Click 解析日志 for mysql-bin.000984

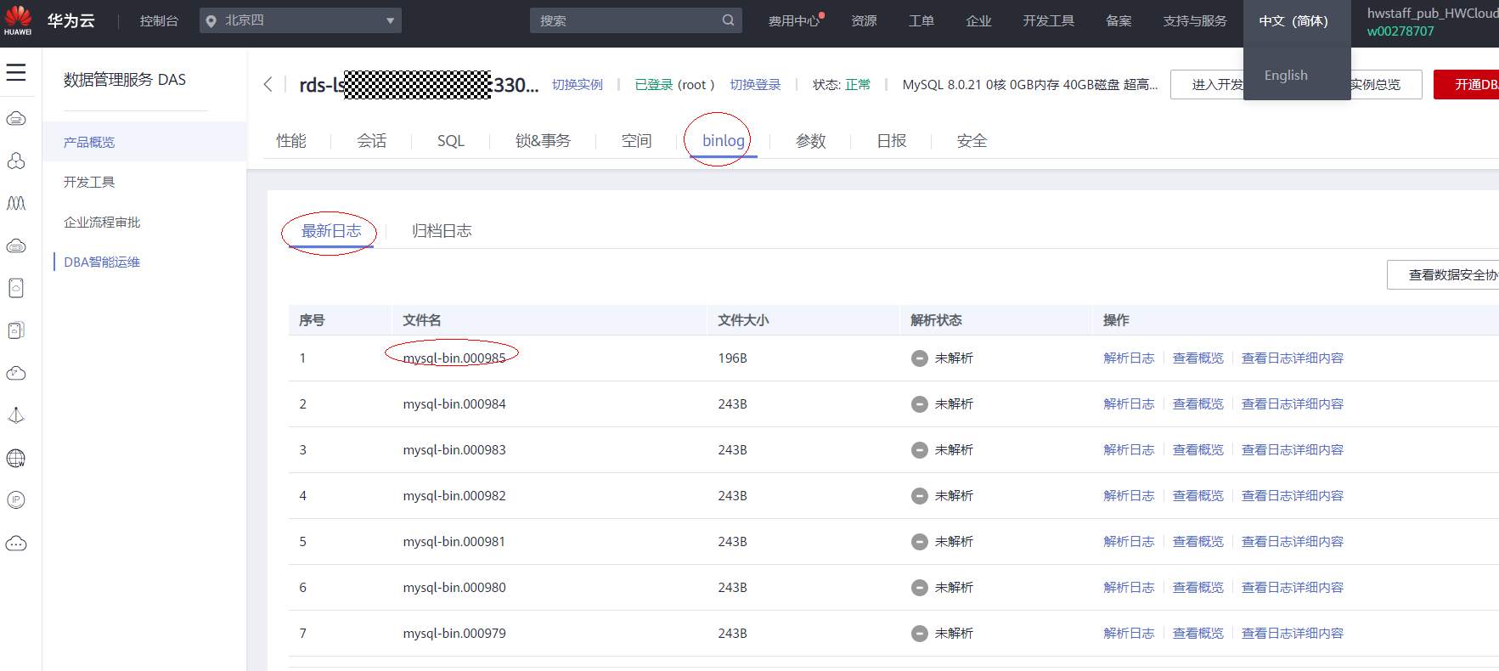click(x=1129, y=404)
